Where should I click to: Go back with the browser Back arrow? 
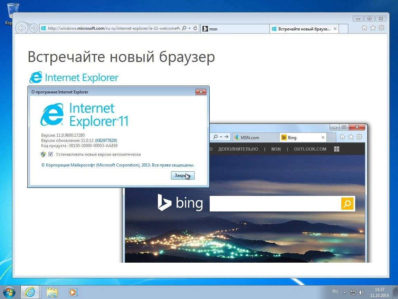tap(22, 28)
